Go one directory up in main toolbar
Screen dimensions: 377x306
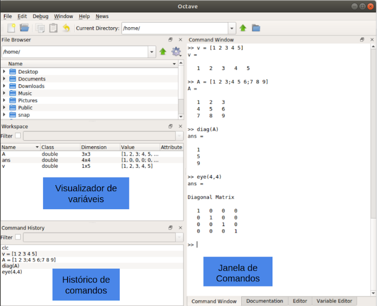point(243,28)
